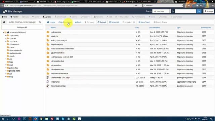Open View Trash

(144, 22)
